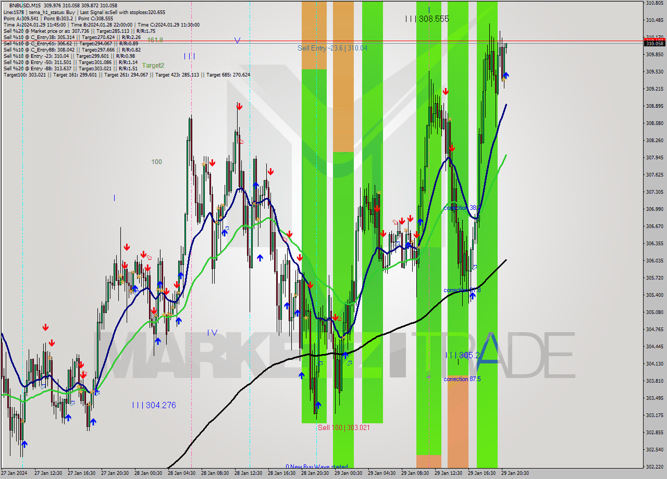667x479 pixels.
Task: Click the 'Sell %20 @ Entry -50: 311.501' line
Action: click(x=70, y=62)
